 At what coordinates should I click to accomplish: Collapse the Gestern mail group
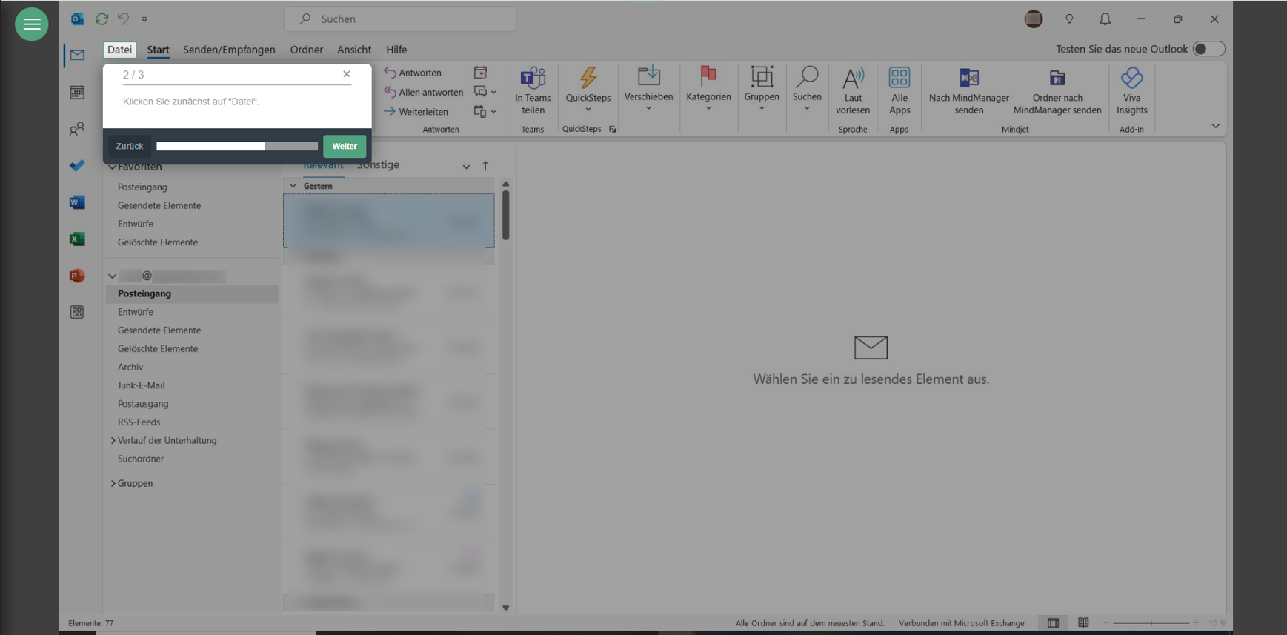[293, 186]
